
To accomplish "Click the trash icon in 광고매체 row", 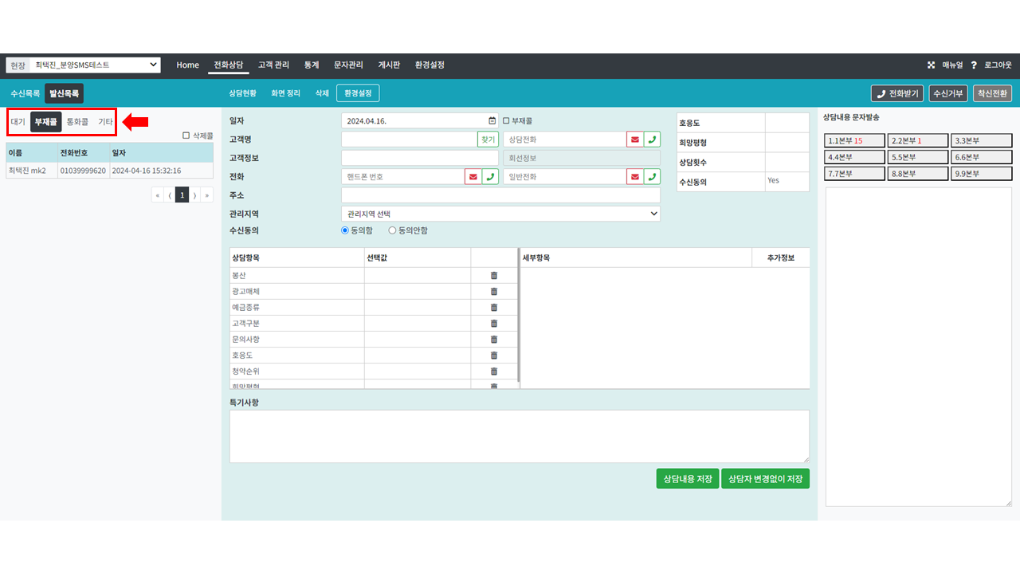I will click(x=493, y=291).
